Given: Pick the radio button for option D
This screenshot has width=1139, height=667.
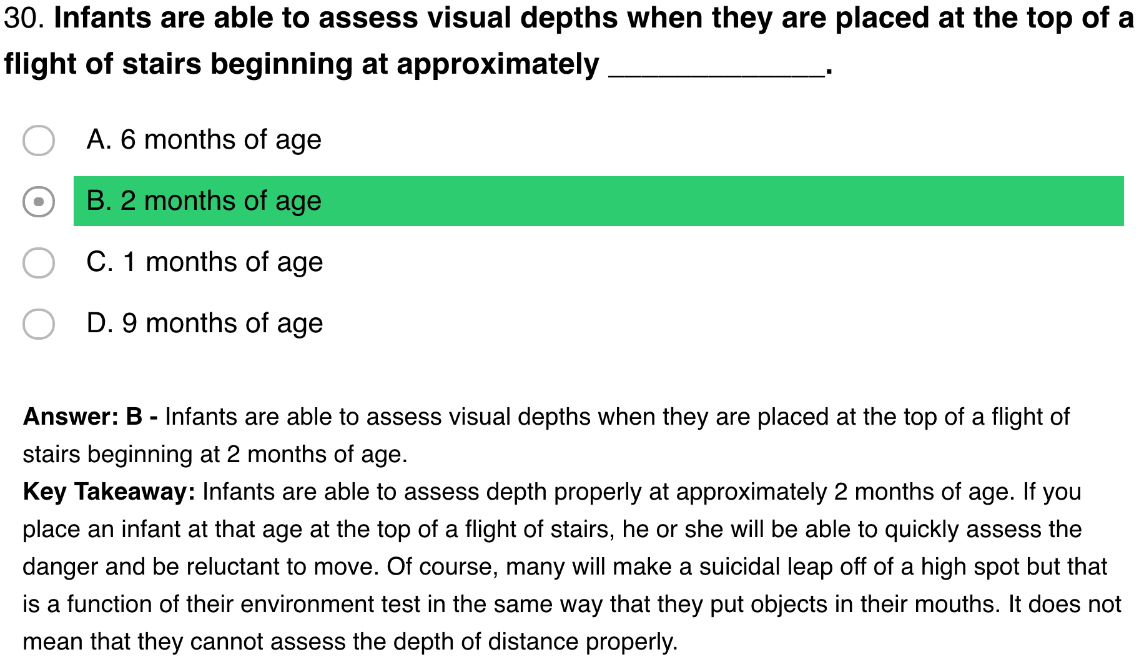Looking at the screenshot, I should click(x=39, y=324).
